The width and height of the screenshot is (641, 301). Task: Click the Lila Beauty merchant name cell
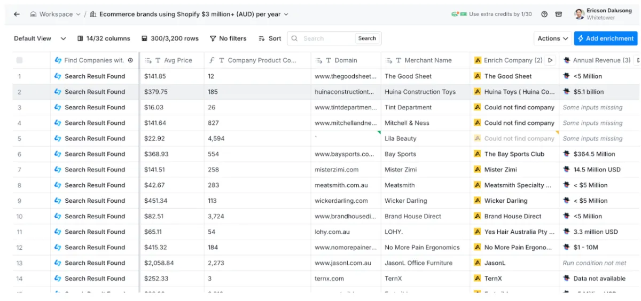[x=425, y=139]
